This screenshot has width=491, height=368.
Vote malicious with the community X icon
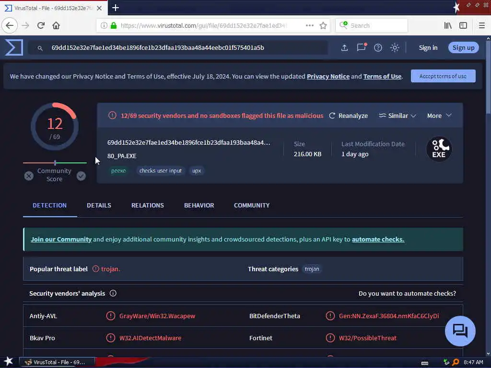click(x=29, y=176)
